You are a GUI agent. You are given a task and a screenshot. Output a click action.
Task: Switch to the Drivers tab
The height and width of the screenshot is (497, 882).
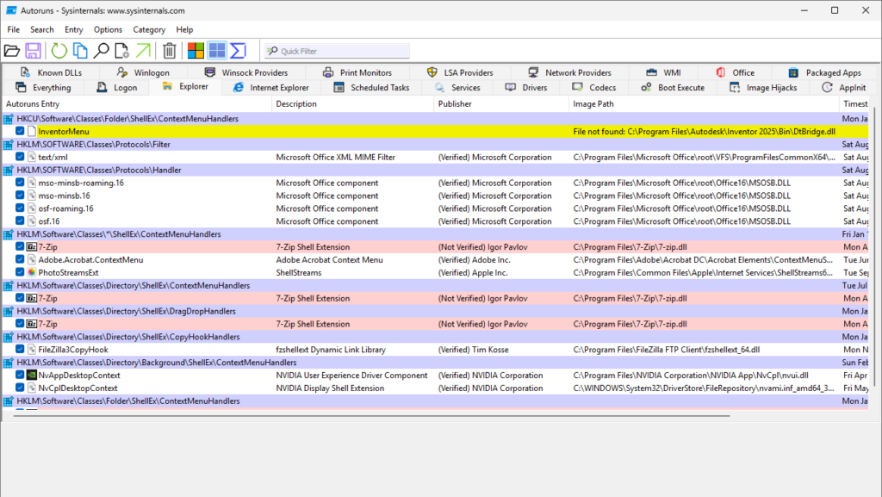click(526, 88)
